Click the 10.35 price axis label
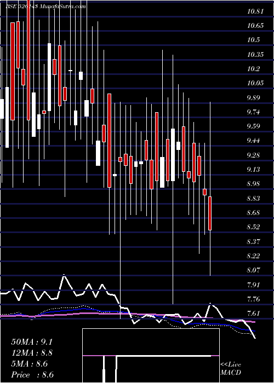The image size is (274, 383). point(255,55)
